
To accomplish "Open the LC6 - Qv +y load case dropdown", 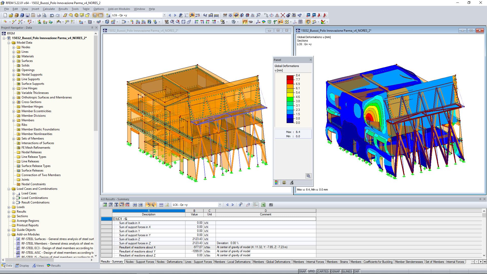I will pyautogui.click(x=164, y=15).
